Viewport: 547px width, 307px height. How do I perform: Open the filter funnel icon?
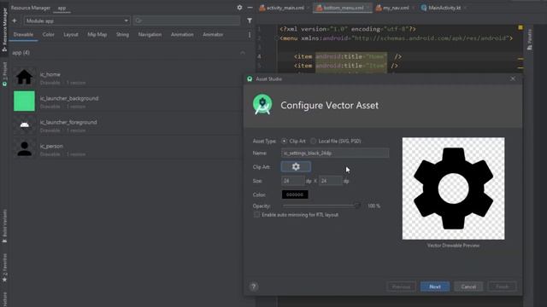point(250,20)
